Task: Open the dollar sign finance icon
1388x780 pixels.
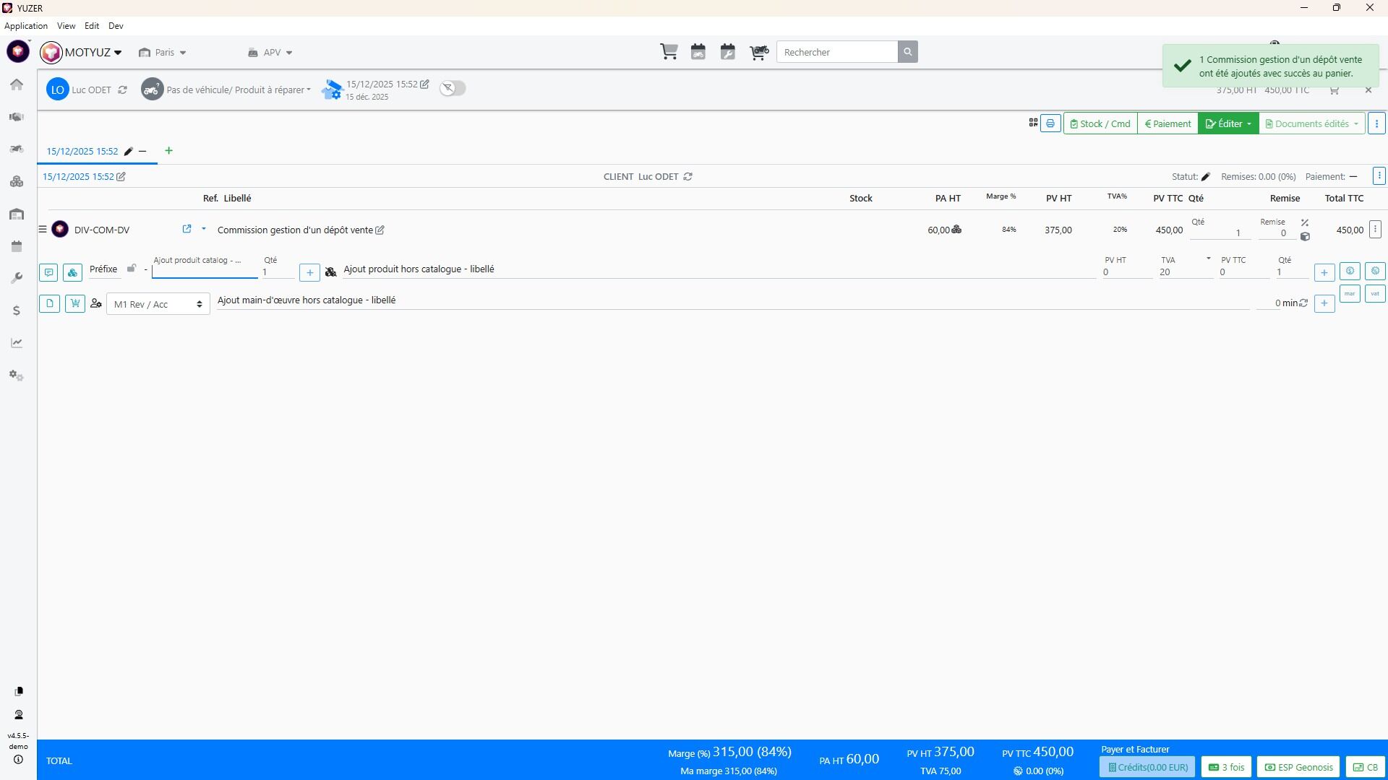Action: click(x=17, y=311)
